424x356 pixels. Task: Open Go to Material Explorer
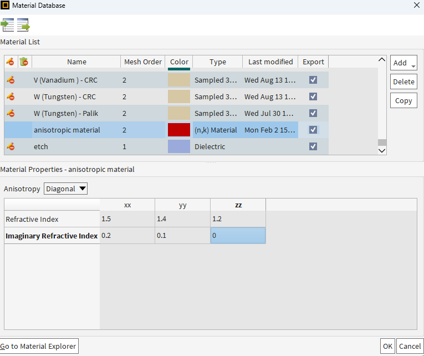pos(38,346)
